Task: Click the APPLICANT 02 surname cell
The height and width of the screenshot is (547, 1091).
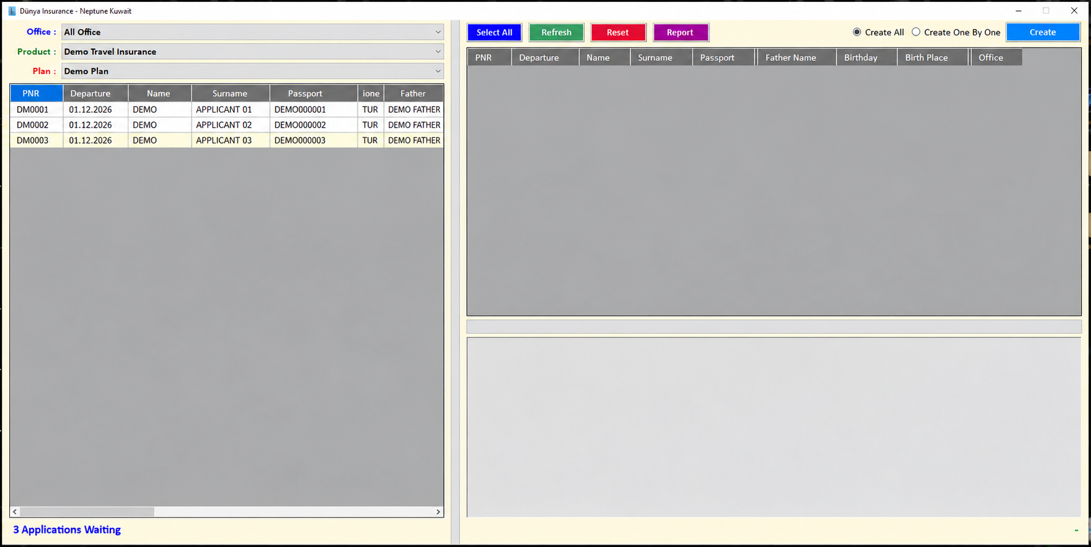Action: [x=231, y=125]
